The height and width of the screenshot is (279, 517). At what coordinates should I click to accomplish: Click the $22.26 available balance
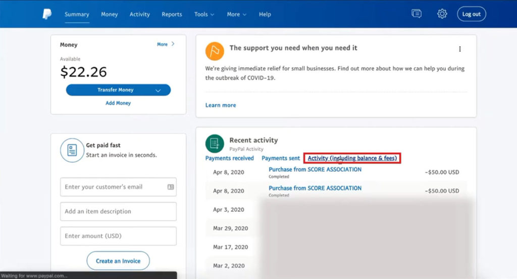[83, 72]
